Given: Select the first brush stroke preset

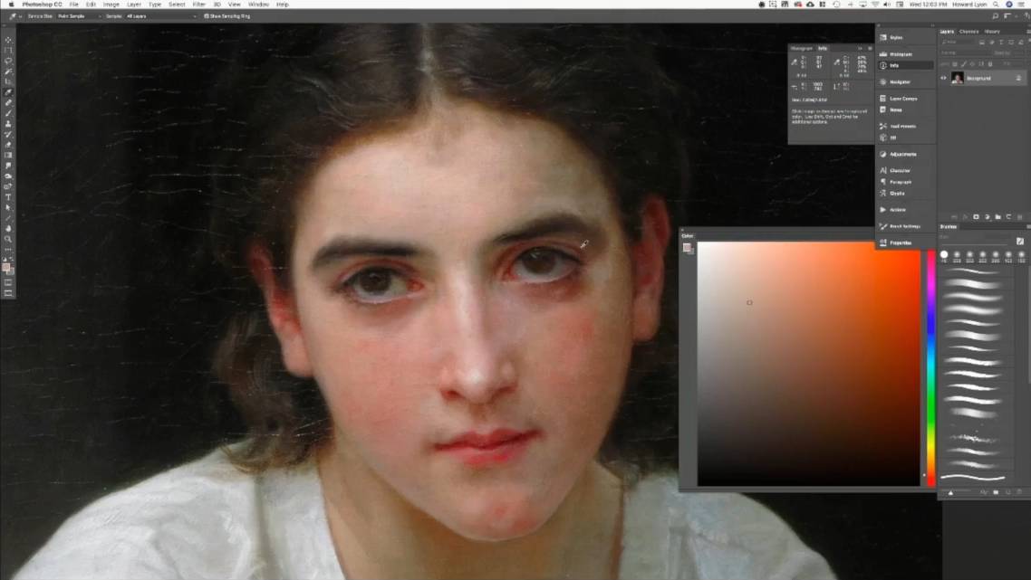Looking at the screenshot, I should [972, 271].
